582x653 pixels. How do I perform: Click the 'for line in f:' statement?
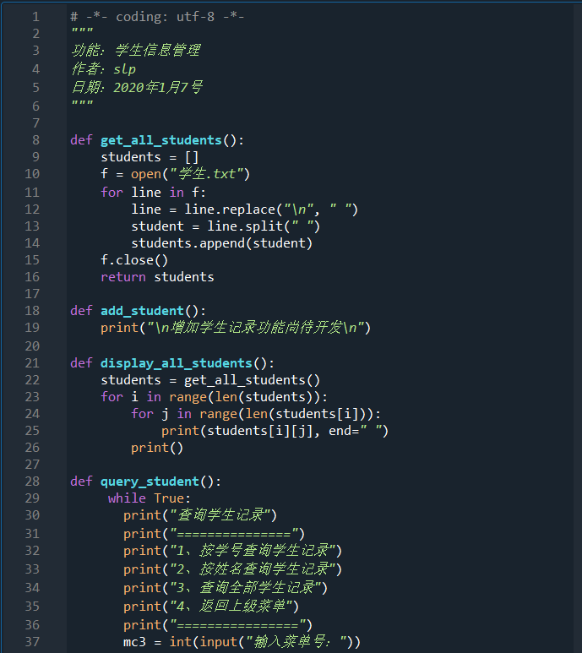click(x=153, y=193)
